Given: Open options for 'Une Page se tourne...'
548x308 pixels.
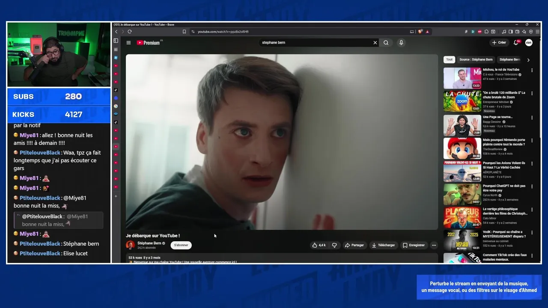Looking at the screenshot, I should pyautogui.click(x=532, y=118).
